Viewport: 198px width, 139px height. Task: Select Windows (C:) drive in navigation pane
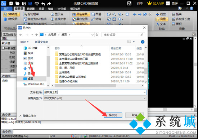coord(34,84)
